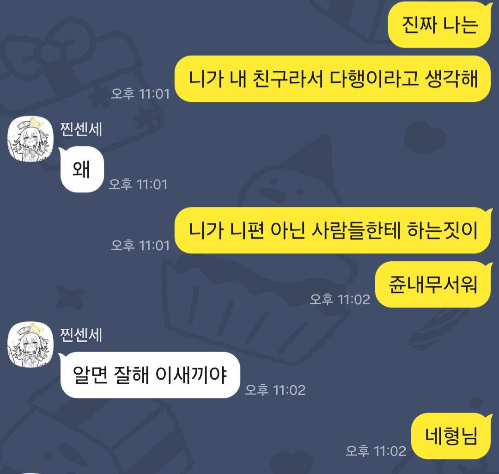Screen dimensions: 499x474
Task: Tap the lower 찐센세 sender name
Action: tap(81, 335)
